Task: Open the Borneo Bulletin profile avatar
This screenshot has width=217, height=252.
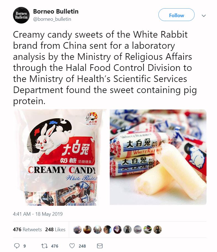Action: (x=21, y=15)
